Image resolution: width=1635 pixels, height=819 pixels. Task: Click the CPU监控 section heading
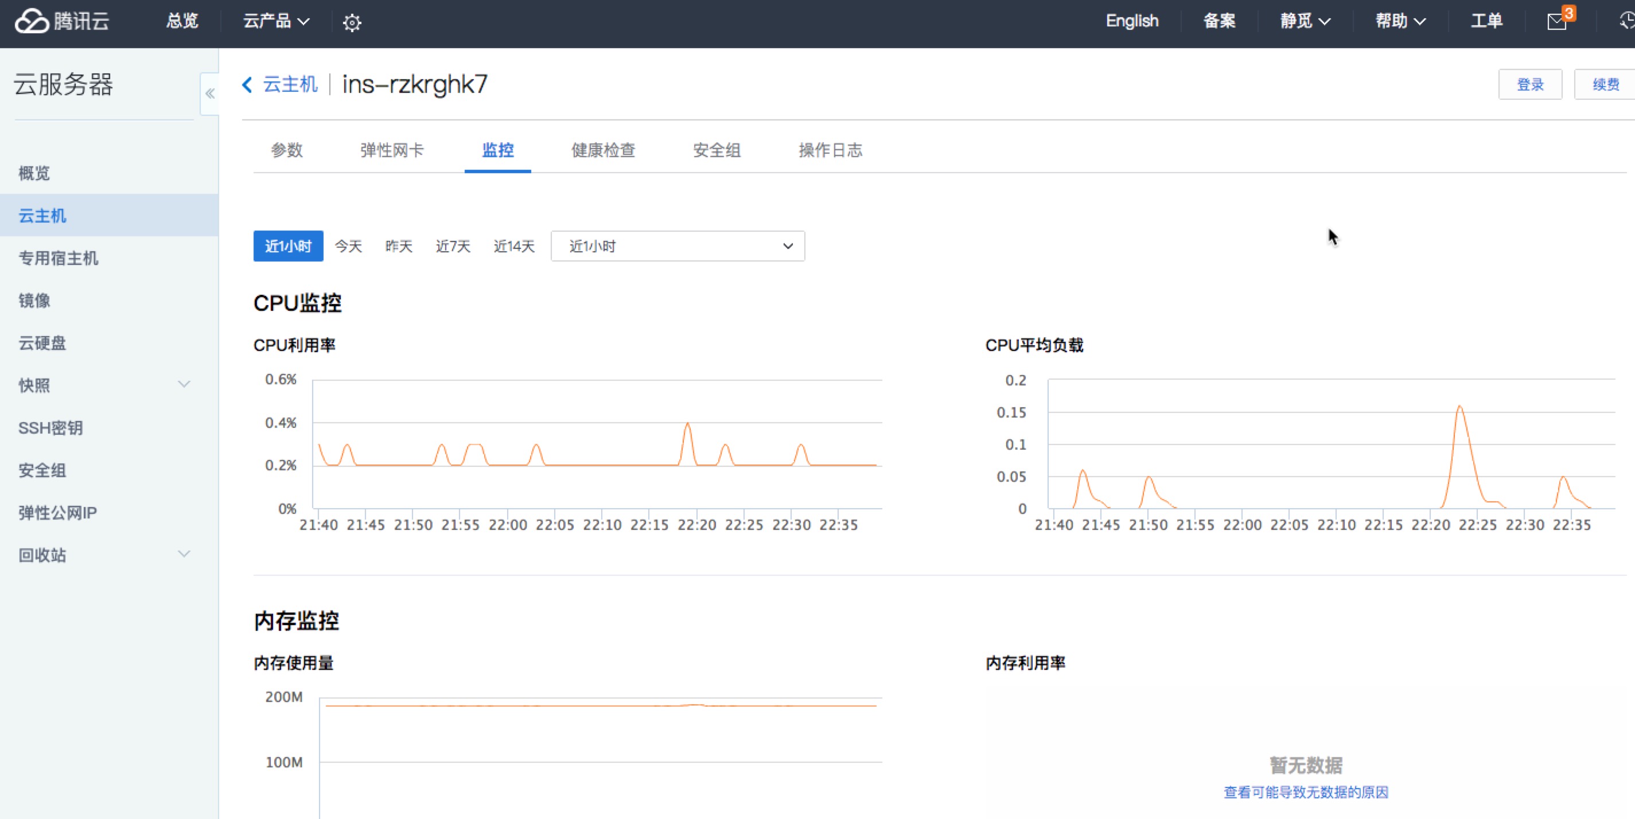click(298, 303)
